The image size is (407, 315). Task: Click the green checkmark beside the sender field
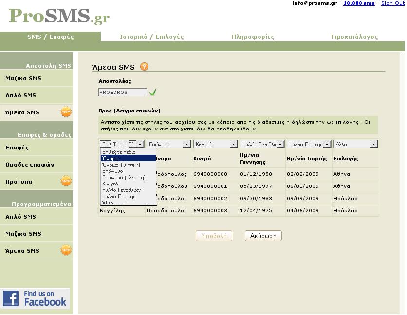153,92
